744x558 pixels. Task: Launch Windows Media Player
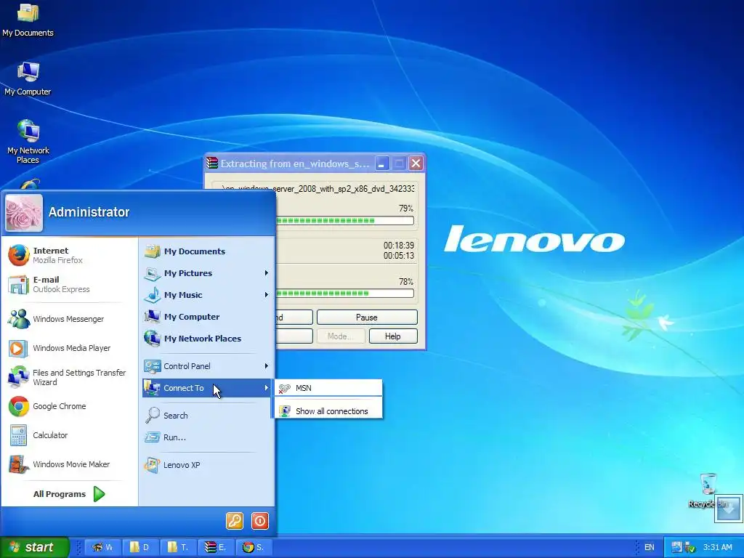click(70, 348)
